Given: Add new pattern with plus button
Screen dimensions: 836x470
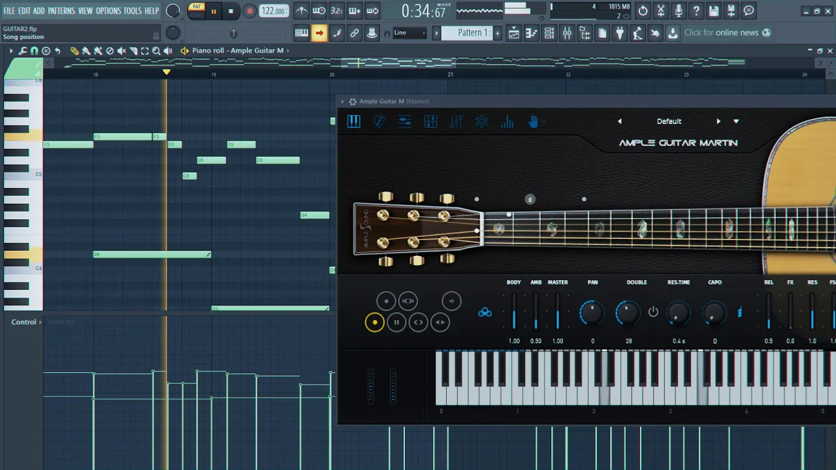Looking at the screenshot, I should (498, 33).
